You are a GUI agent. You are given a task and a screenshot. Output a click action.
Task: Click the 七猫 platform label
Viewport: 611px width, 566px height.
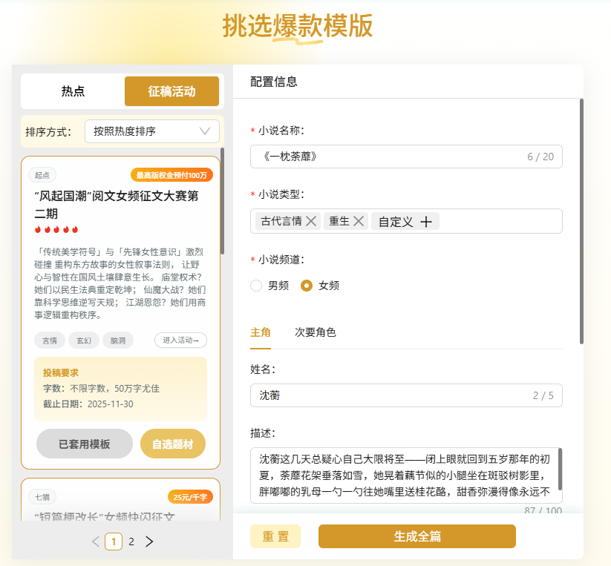tap(42, 497)
